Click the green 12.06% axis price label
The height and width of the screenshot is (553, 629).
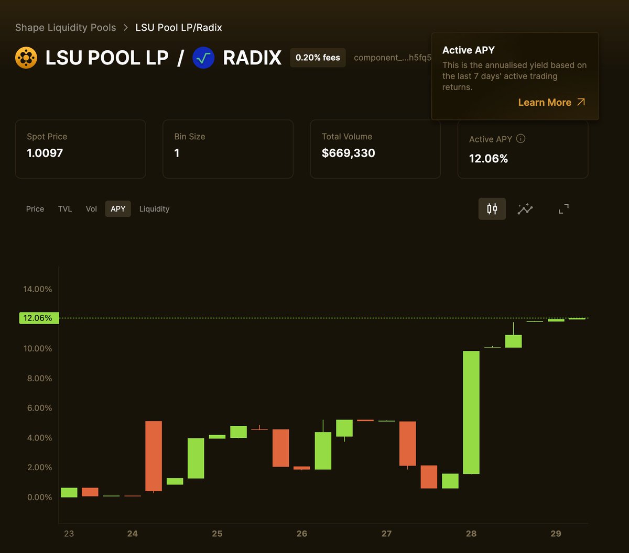[38, 318]
